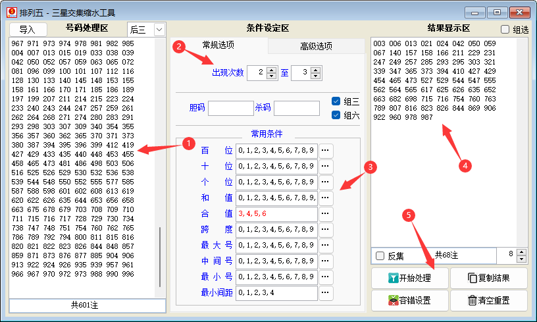
Task: Expand the 后三 dropdown
Action: 159,29
